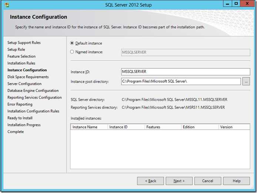This screenshot has width=257, height=193.
Task: Select the Complete step
Action: click(x=16, y=132)
